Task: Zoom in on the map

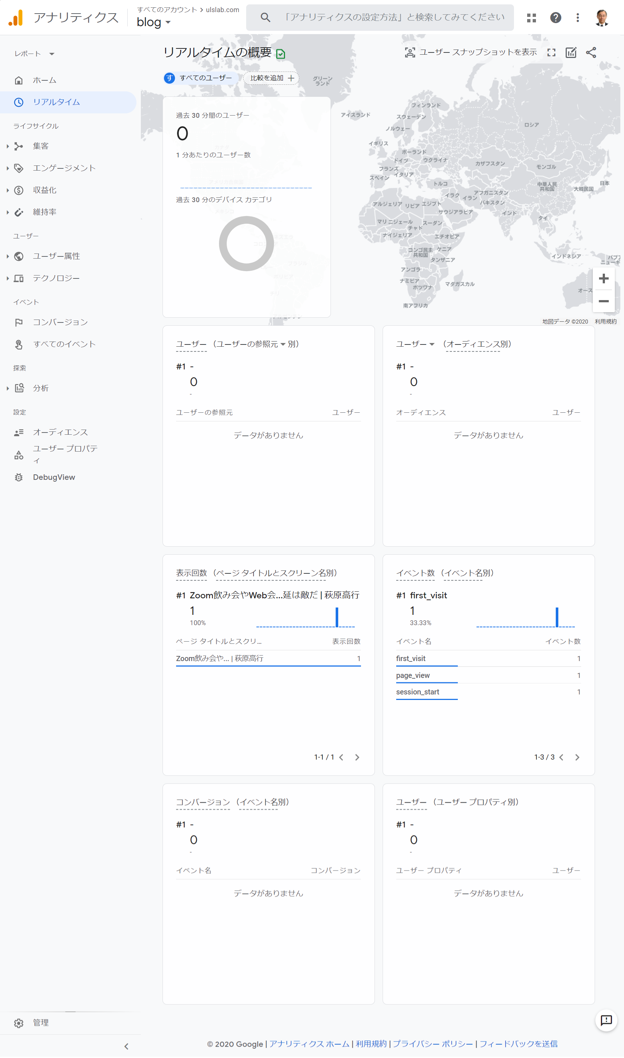Action: pyautogui.click(x=603, y=278)
